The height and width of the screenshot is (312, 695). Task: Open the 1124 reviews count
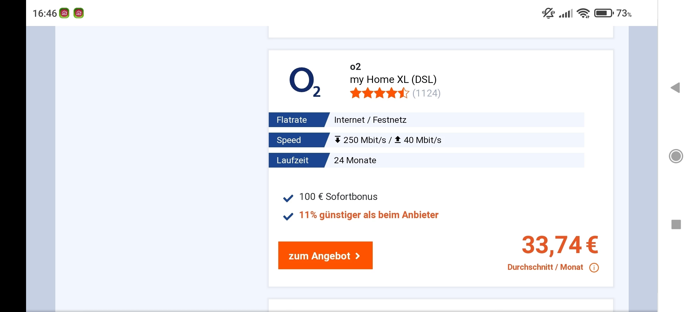[426, 93]
